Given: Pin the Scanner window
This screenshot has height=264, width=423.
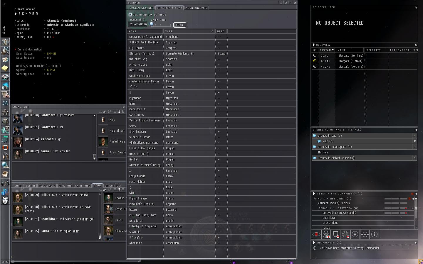Looking at the screenshot, I should 281,3.
